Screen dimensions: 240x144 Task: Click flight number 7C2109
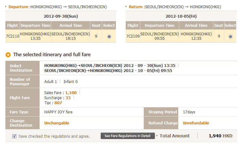point(133,36)
